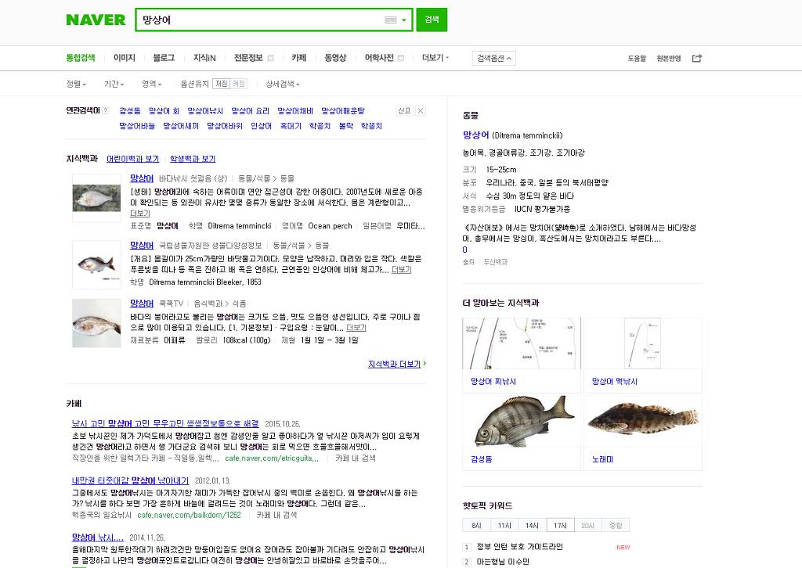Turn 옵션유지 on by clicking 켜짐

[x=239, y=83]
